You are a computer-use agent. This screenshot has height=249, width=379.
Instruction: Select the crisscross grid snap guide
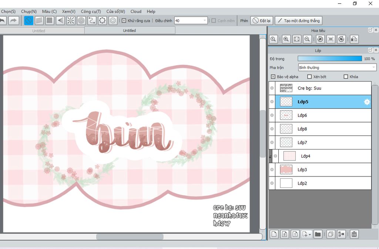click(x=50, y=21)
